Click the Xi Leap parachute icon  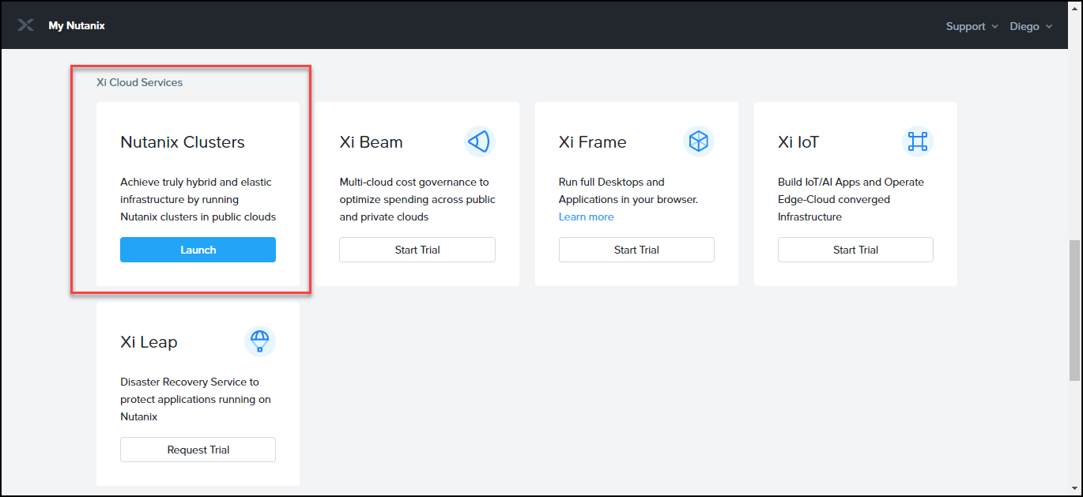(x=260, y=341)
